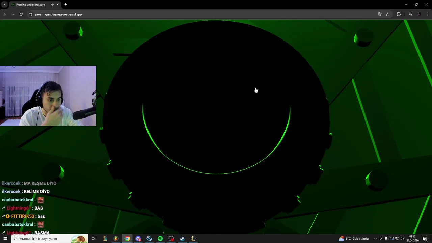432x243 pixels.
Task: Open the OBS Studio recording icon on taskbar
Action: (171, 239)
